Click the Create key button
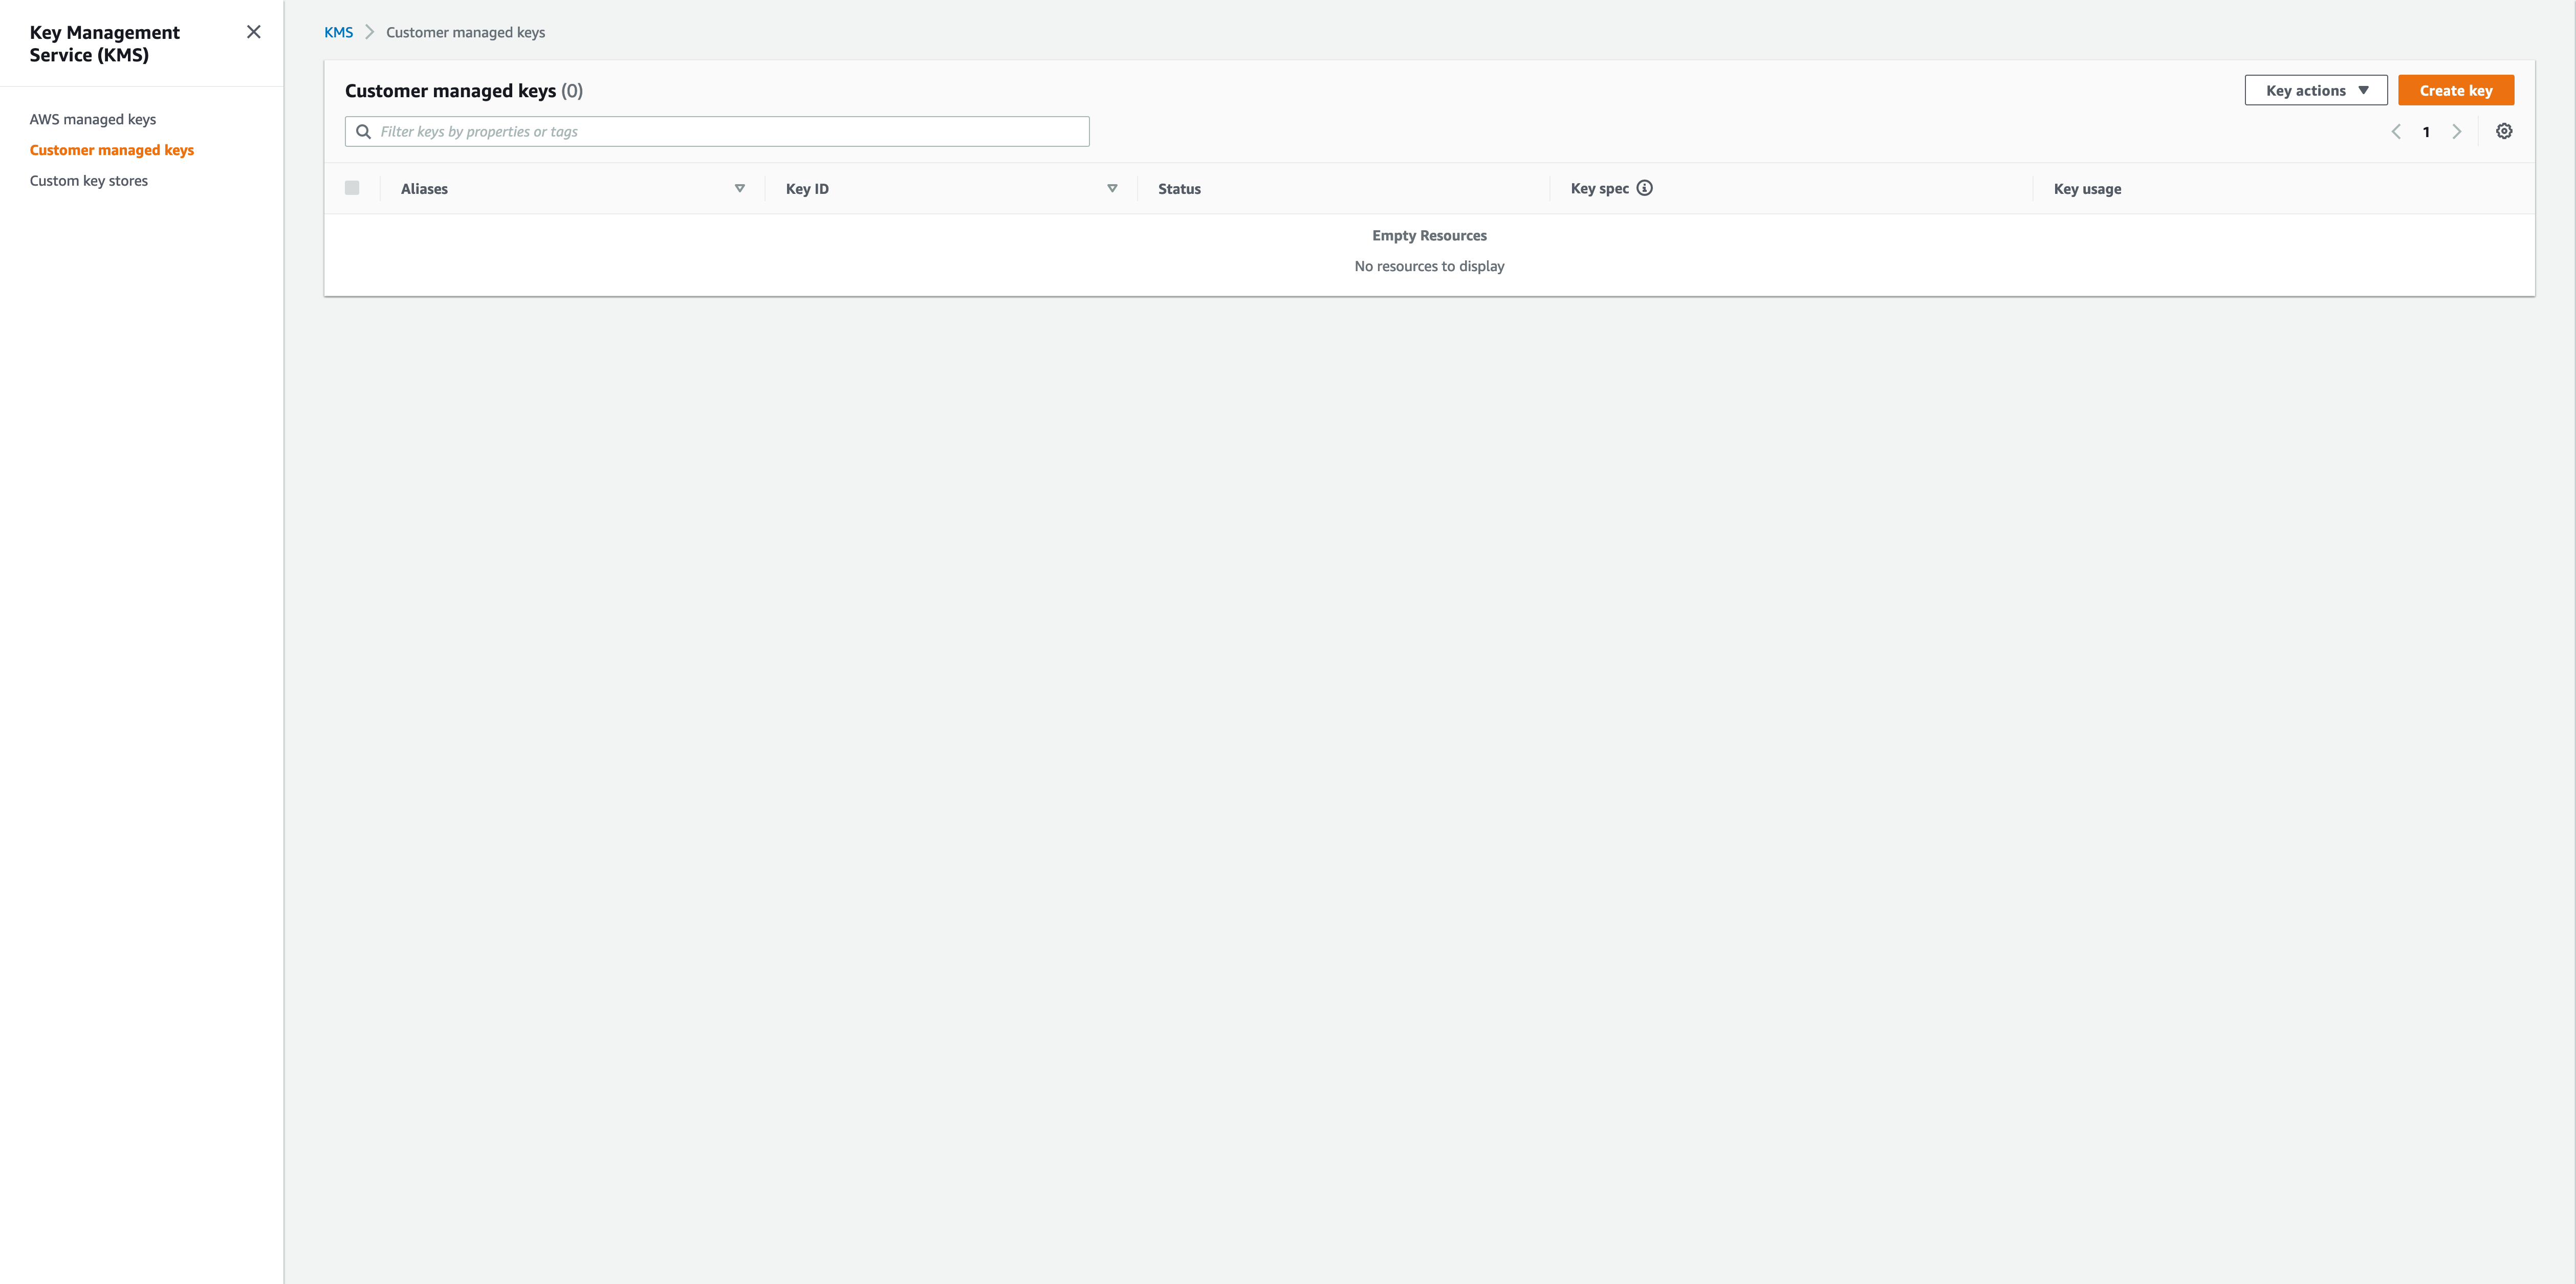Screen dimensions: 2576x1284 [2455, 90]
